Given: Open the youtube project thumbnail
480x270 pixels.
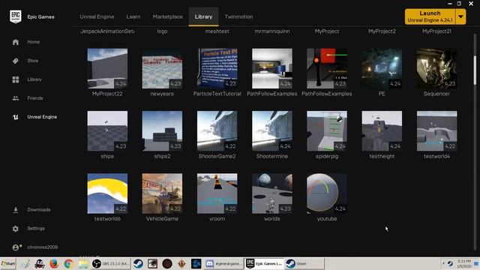Looking at the screenshot, I should [x=327, y=193].
